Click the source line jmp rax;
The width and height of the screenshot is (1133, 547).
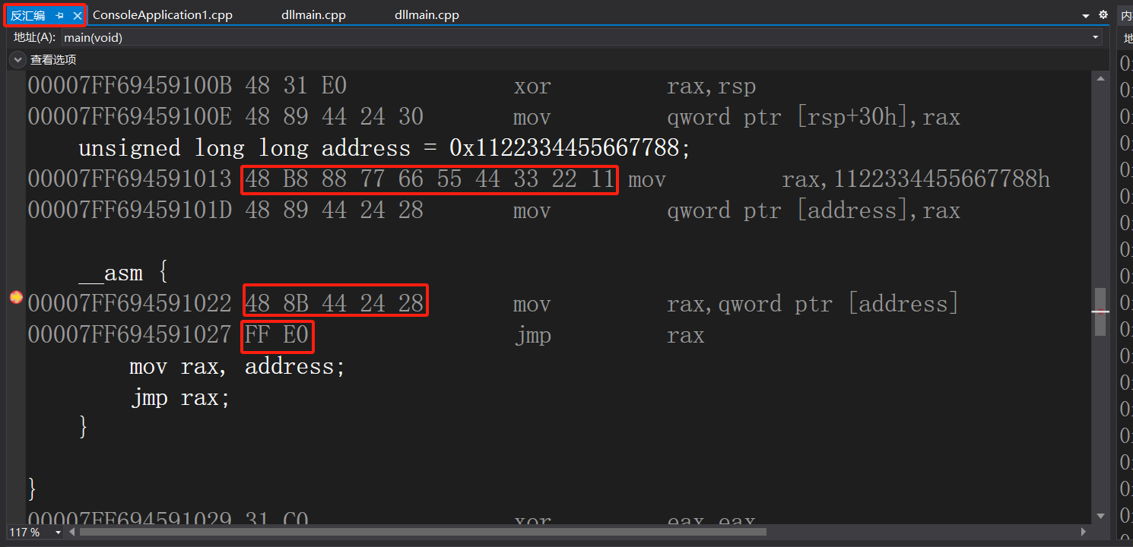coord(179,398)
